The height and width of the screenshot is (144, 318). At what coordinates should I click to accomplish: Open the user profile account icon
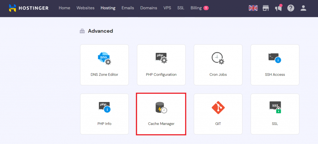[x=303, y=8]
